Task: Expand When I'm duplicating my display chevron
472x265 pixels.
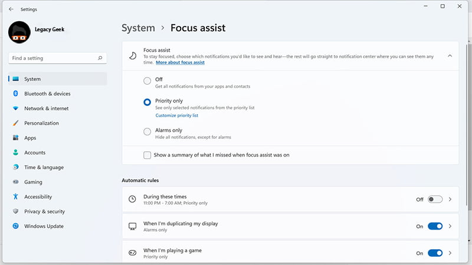Action: tap(450, 226)
